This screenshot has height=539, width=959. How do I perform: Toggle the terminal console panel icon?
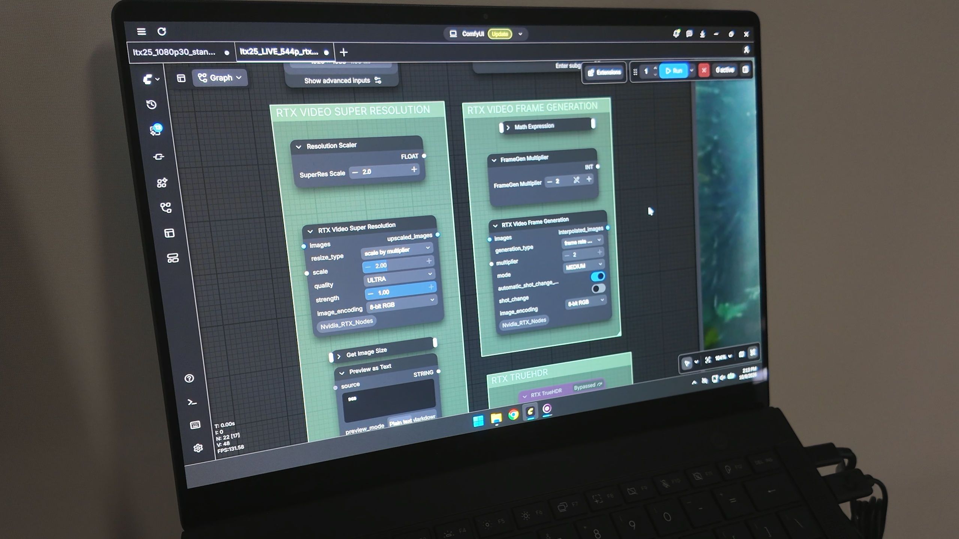pyautogui.click(x=192, y=402)
